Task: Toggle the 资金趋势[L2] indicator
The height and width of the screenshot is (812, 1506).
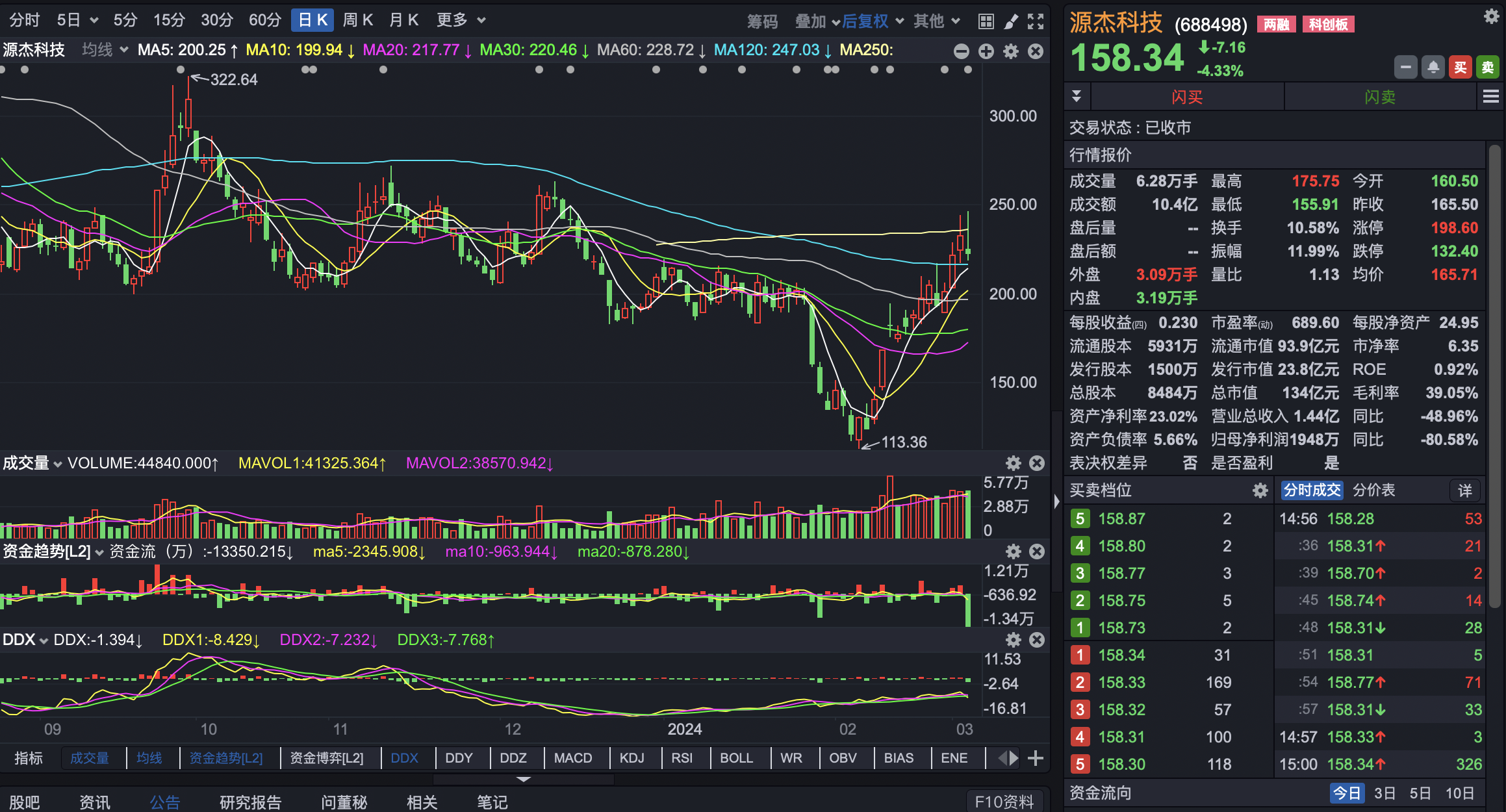Action: pyautogui.click(x=226, y=758)
